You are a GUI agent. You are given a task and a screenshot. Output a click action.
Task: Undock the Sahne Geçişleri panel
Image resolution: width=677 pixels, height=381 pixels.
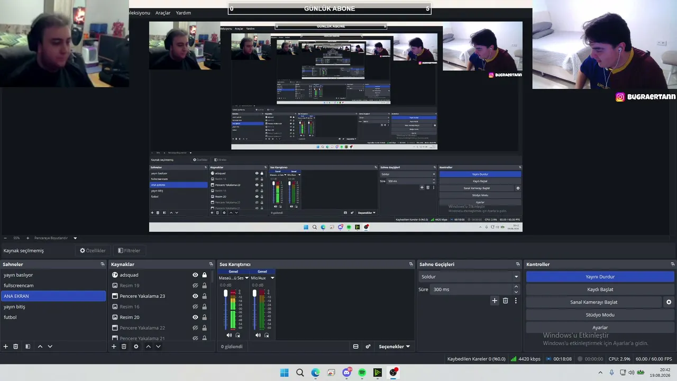(x=518, y=264)
